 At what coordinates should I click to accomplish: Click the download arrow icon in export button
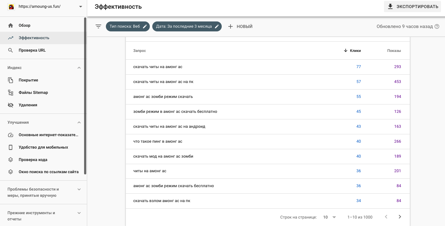pos(390,7)
